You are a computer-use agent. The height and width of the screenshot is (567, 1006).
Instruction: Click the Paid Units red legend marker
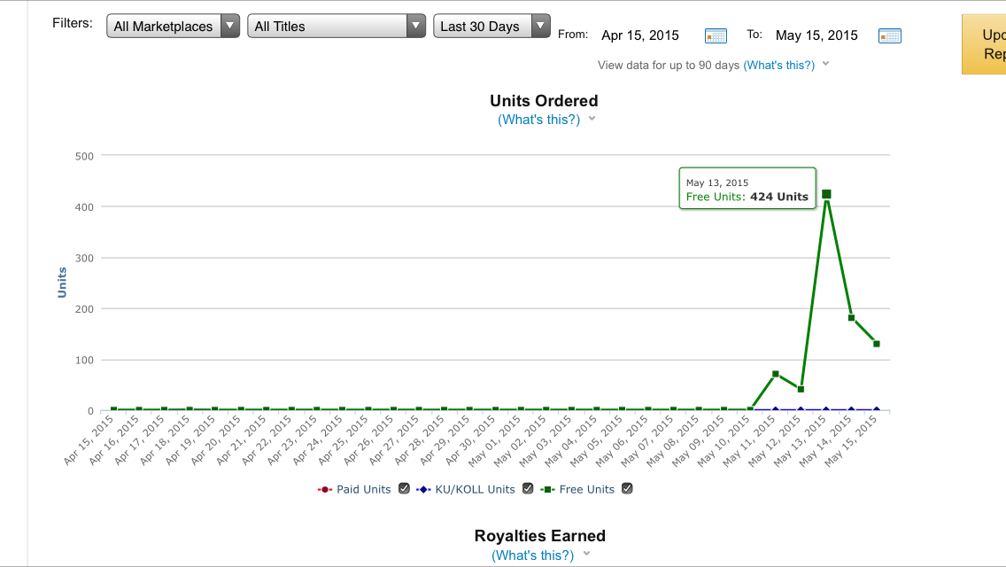click(325, 489)
